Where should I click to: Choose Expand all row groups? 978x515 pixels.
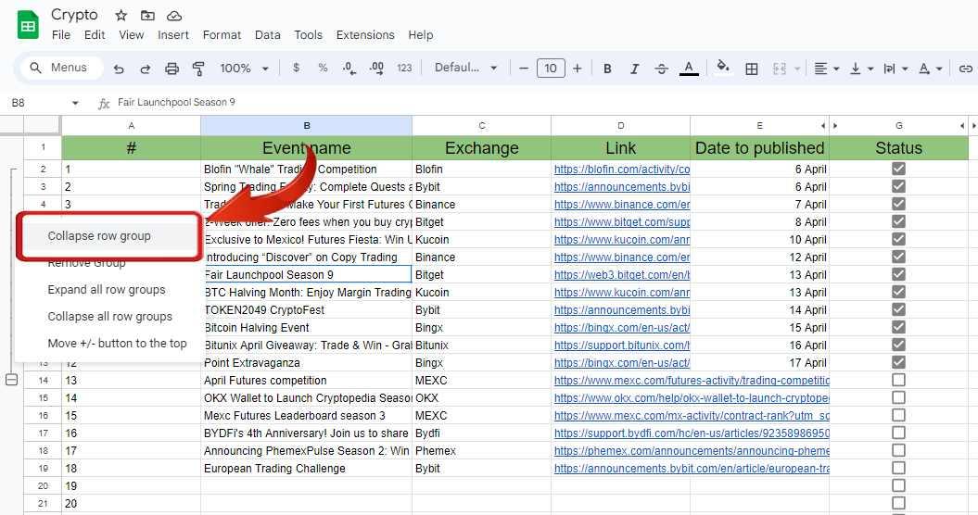107,289
